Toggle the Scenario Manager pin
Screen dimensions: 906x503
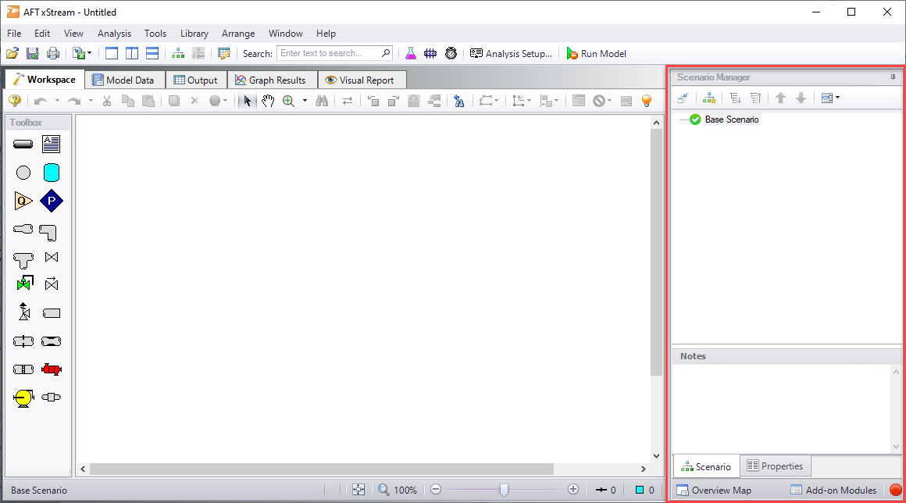894,77
